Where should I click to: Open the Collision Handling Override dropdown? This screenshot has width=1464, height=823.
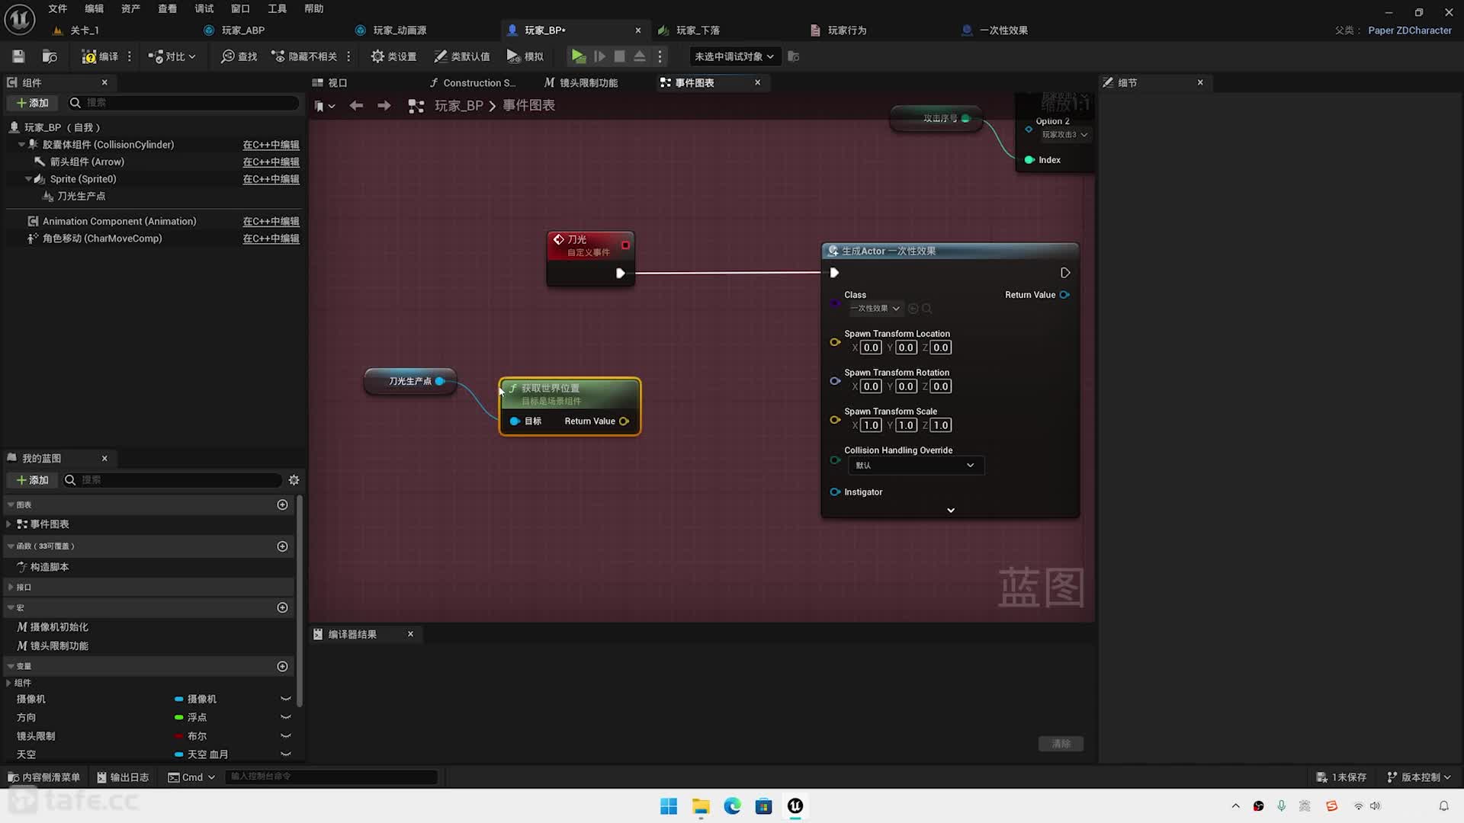tap(916, 466)
